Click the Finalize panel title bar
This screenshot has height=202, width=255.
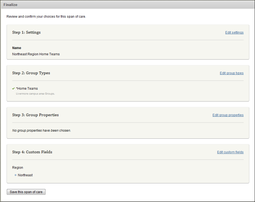[x=127, y=5]
